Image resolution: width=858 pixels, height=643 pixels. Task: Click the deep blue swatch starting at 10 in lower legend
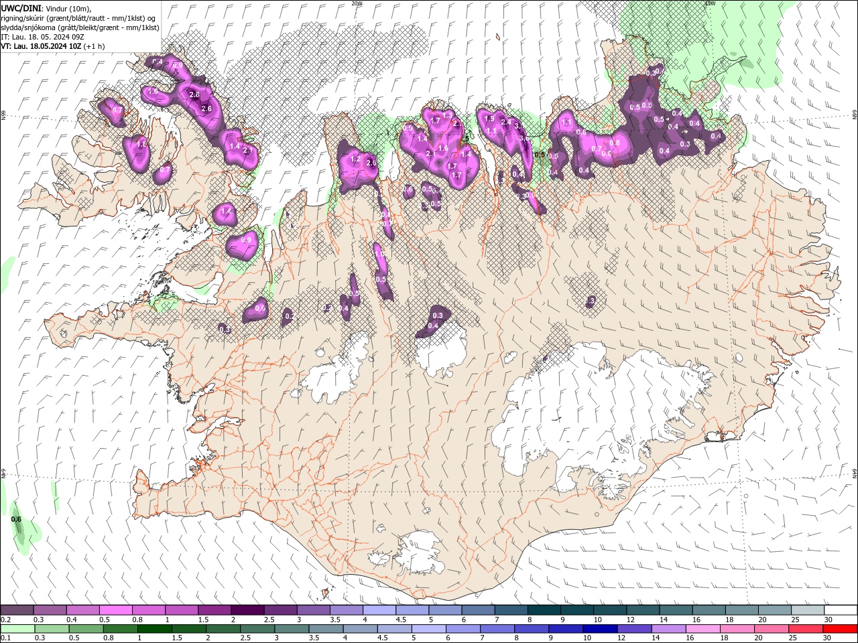[601, 629]
